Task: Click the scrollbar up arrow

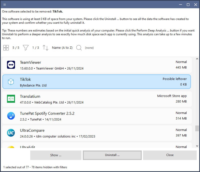Action: (197, 59)
